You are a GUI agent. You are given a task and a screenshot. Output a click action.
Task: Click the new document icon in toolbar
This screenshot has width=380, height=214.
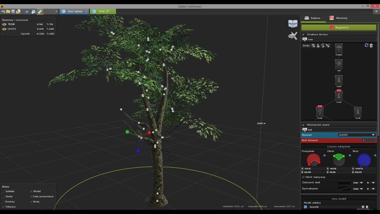pos(3,11)
